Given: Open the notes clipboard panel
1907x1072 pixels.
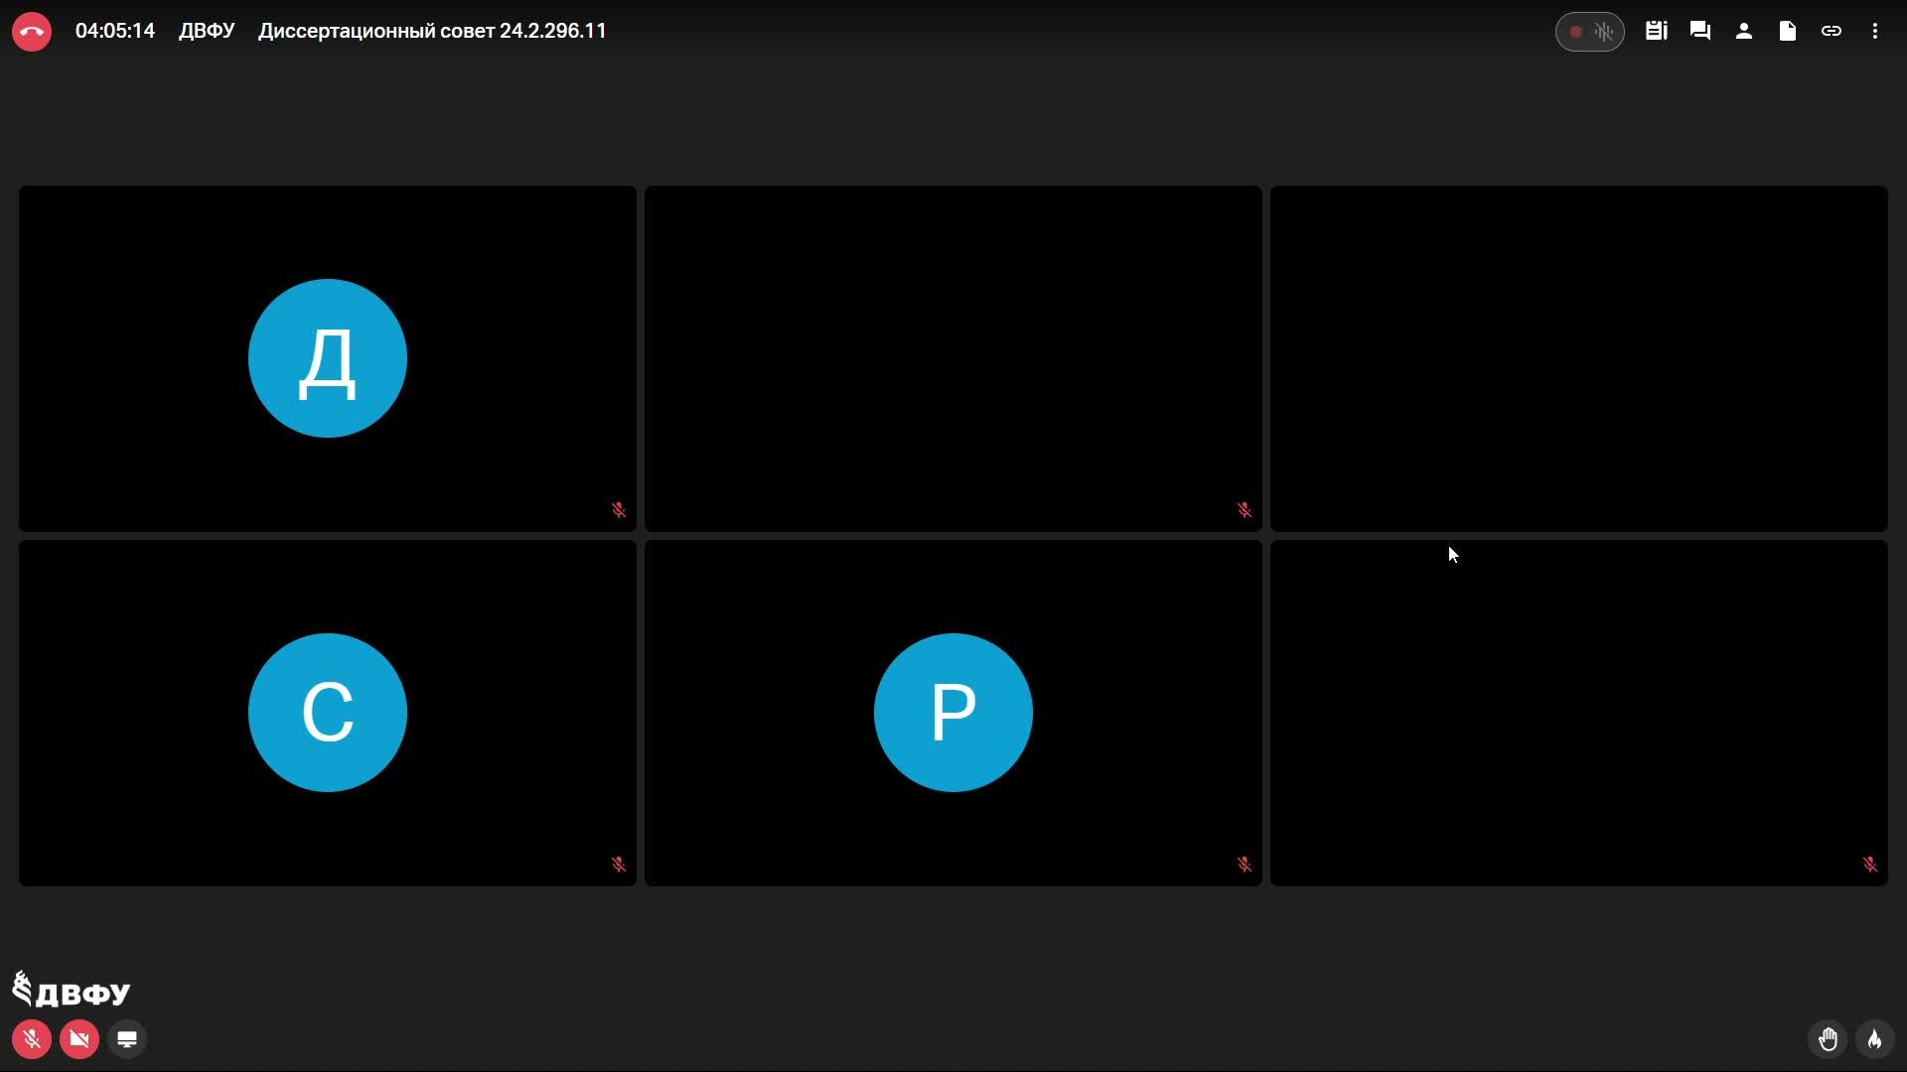Looking at the screenshot, I should [x=1656, y=32].
